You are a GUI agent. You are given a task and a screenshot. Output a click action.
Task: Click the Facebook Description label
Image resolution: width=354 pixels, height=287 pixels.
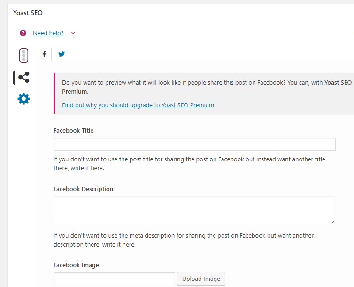[83, 189]
